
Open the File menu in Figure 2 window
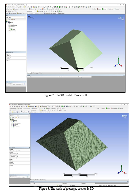coord(7,7)
